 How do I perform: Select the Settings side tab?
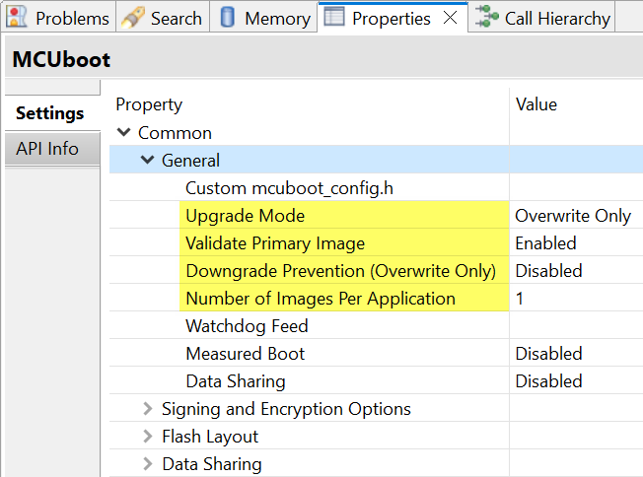pos(52,113)
